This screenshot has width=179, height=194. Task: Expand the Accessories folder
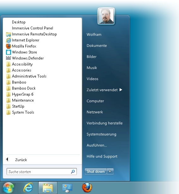(19, 70)
